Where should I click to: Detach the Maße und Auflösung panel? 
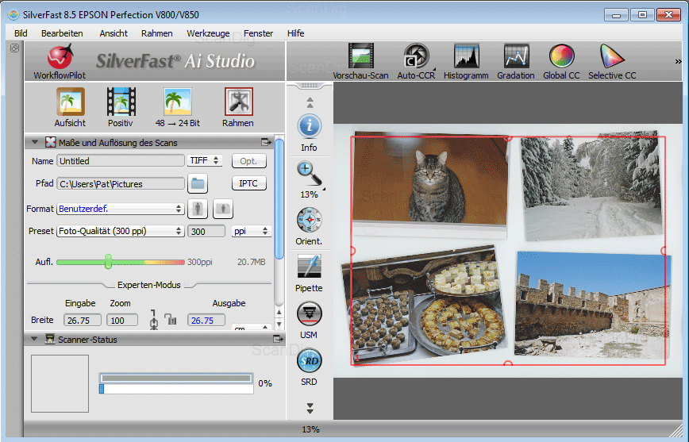(x=266, y=142)
